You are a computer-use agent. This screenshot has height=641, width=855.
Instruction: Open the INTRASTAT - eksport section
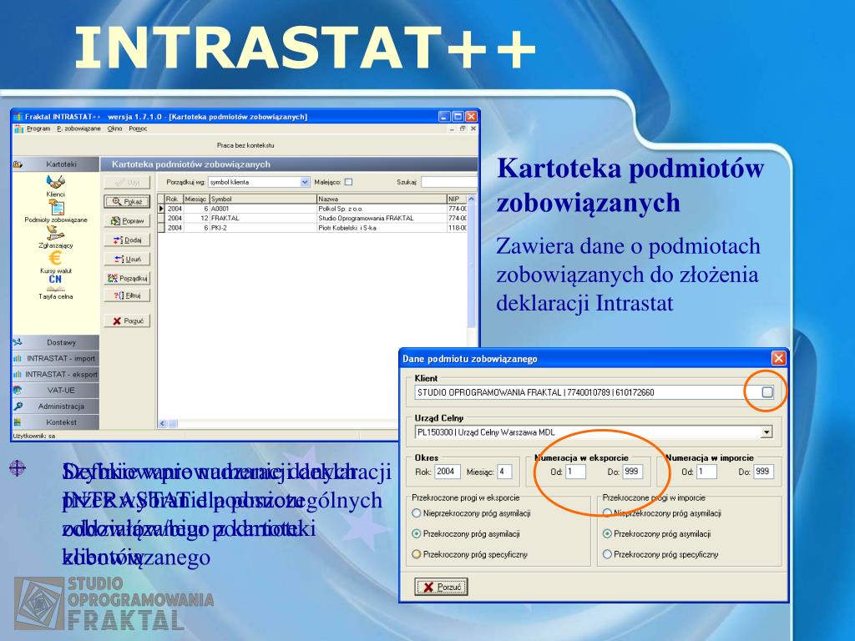56,375
